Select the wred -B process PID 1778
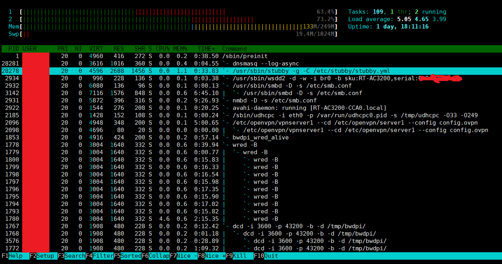The image size is (502, 264). (x=251, y=145)
